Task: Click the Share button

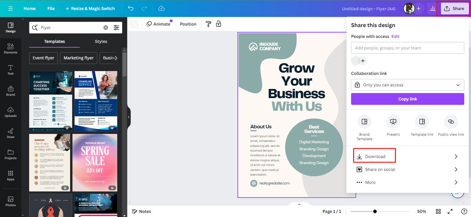Action: point(455,8)
